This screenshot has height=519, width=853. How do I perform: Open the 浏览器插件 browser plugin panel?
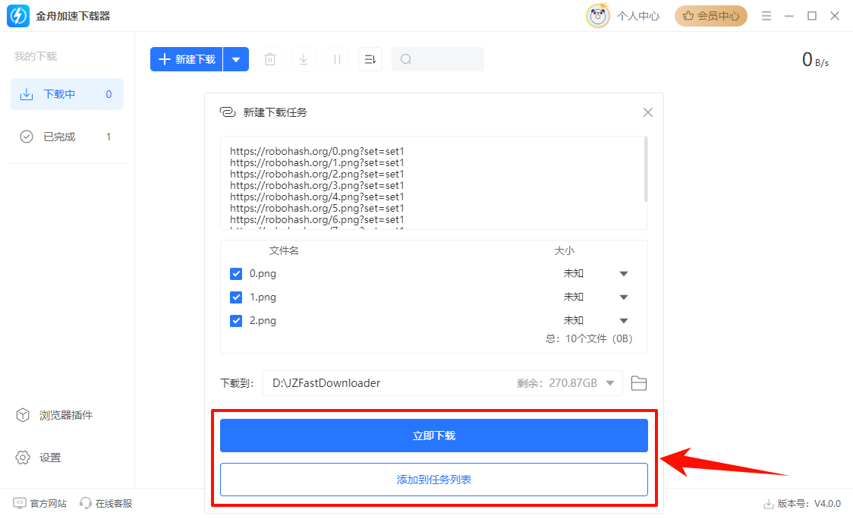pyautogui.click(x=48, y=415)
